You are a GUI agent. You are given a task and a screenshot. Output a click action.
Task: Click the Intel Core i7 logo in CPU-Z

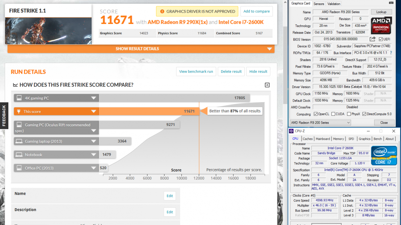[x=384, y=155]
